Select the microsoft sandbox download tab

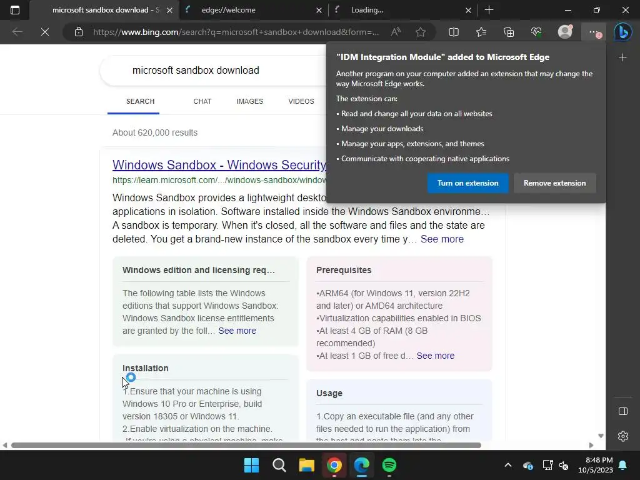tap(104, 10)
